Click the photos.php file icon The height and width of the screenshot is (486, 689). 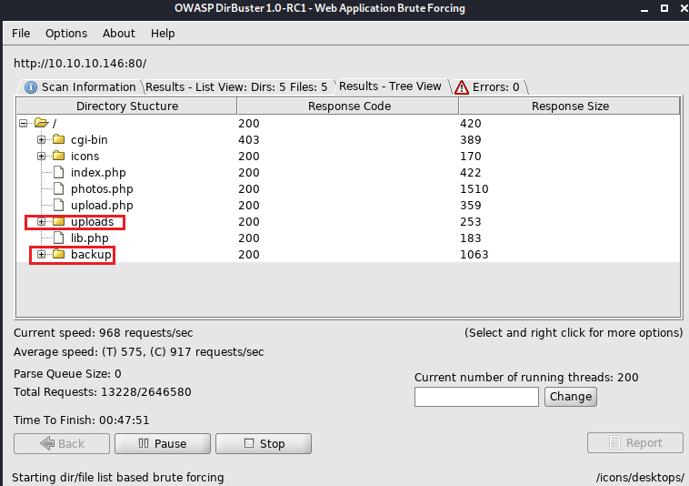[x=58, y=188]
